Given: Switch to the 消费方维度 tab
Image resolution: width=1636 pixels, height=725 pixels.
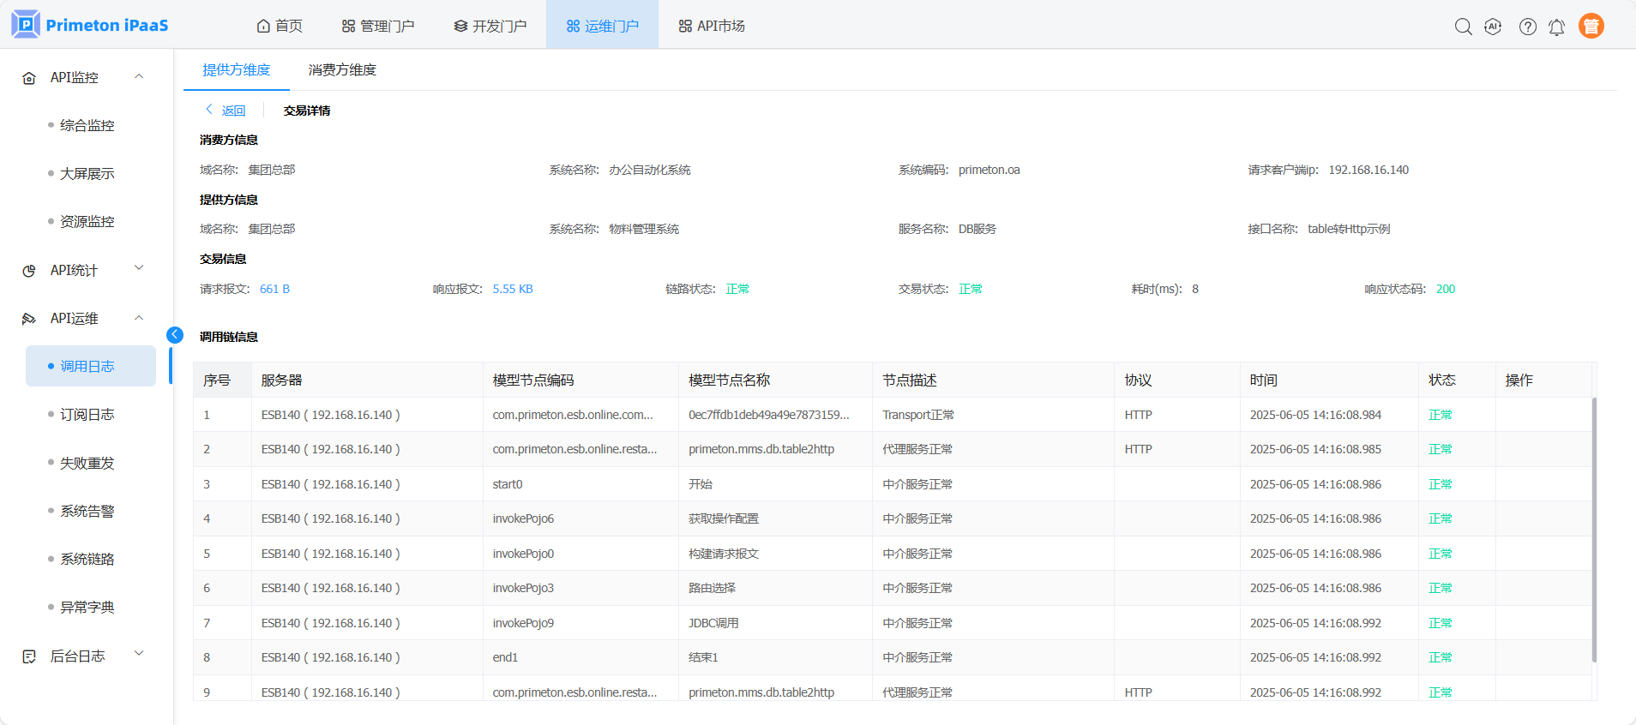Looking at the screenshot, I should click(x=342, y=70).
